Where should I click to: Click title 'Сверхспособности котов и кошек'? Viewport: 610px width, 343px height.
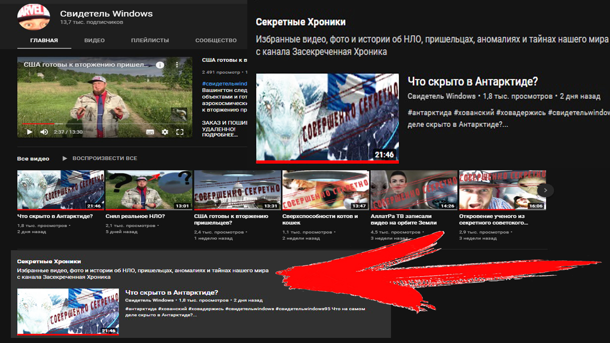(320, 219)
